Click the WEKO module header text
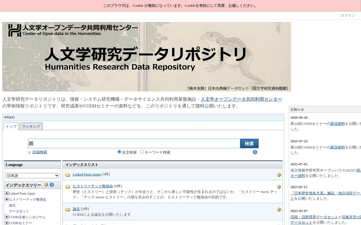Image resolution: width=361 pixels, height=225 pixels. (9, 117)
